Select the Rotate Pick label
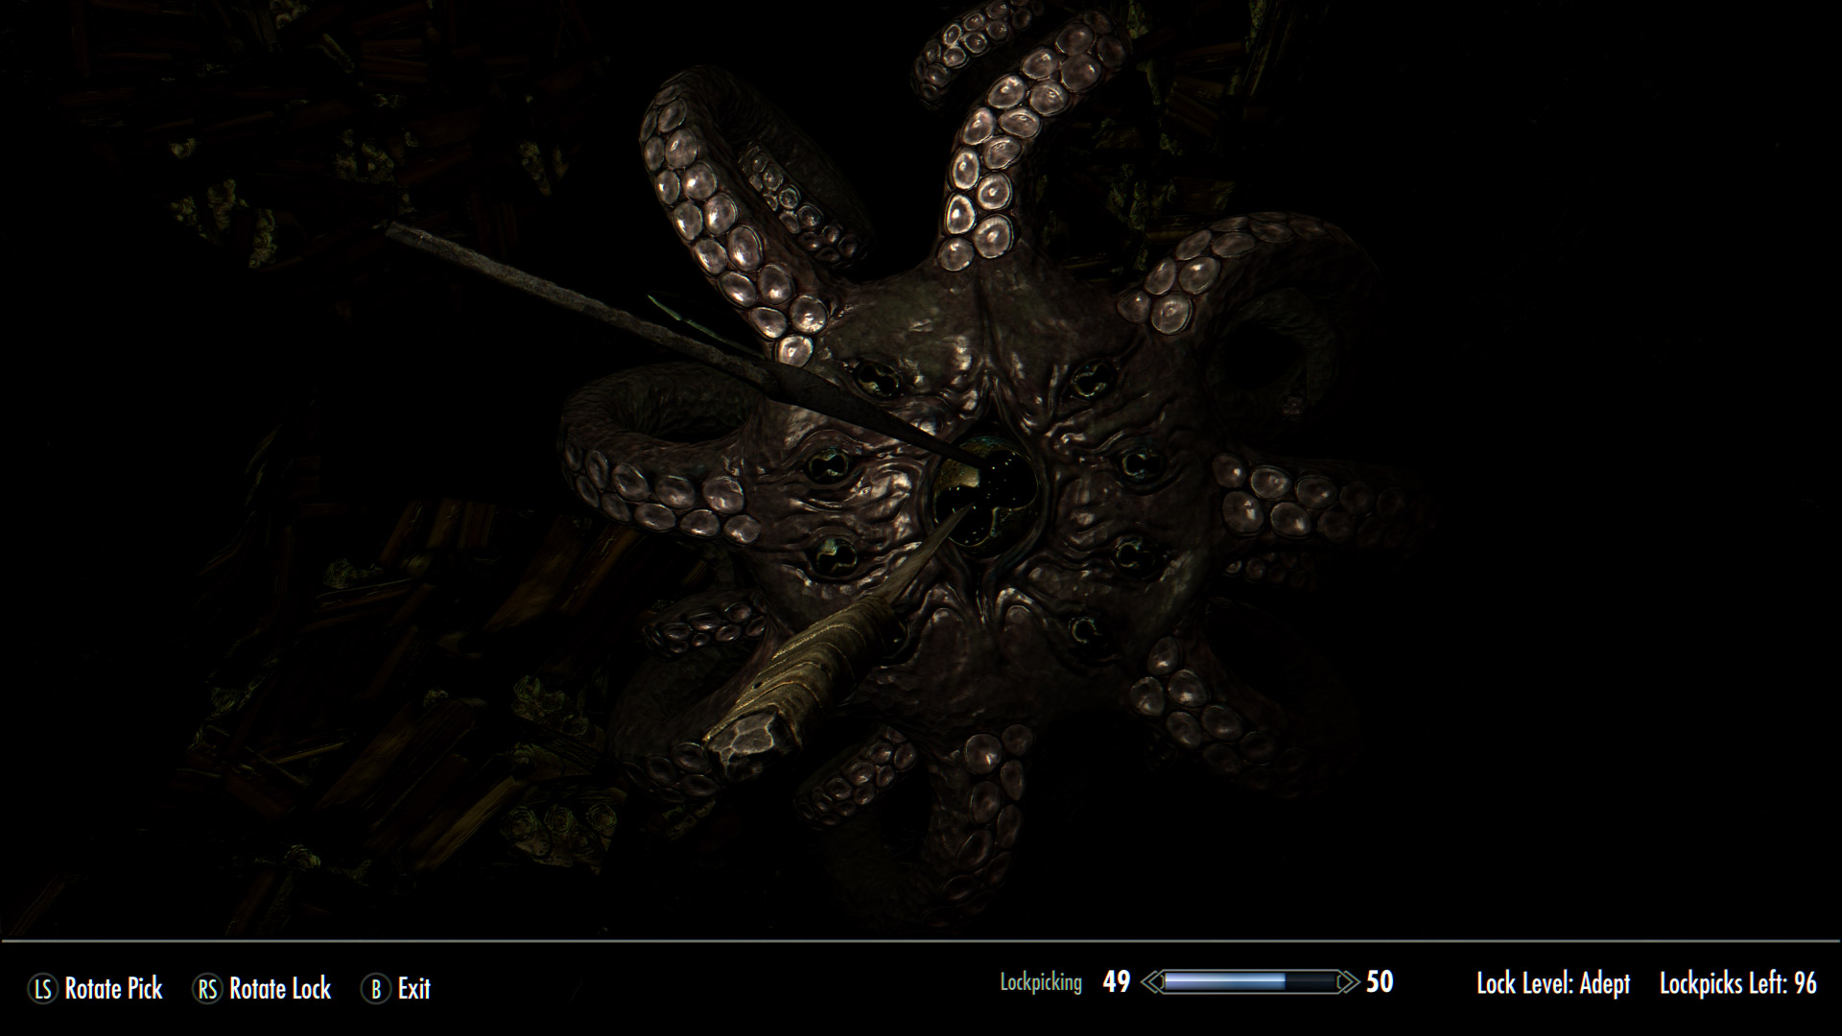The height and width of the screenshot is (1036, 1842). click(x=113, y=989)
